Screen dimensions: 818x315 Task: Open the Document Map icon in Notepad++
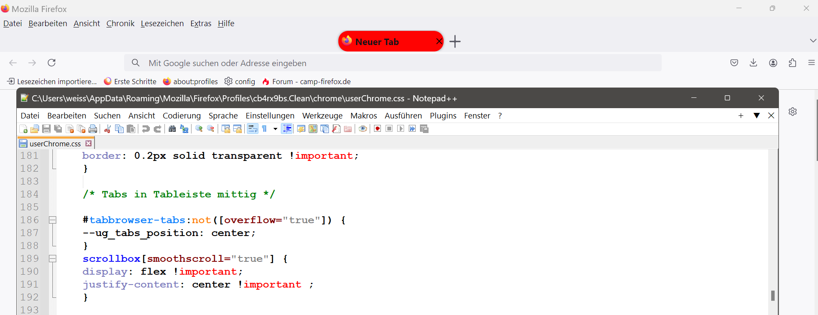click(313, 129)
